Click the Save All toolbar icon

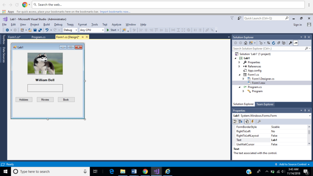(x=40, y=30)
